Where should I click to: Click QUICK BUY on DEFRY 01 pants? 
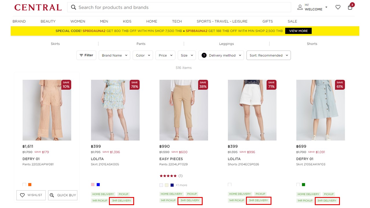coord(63,195)
